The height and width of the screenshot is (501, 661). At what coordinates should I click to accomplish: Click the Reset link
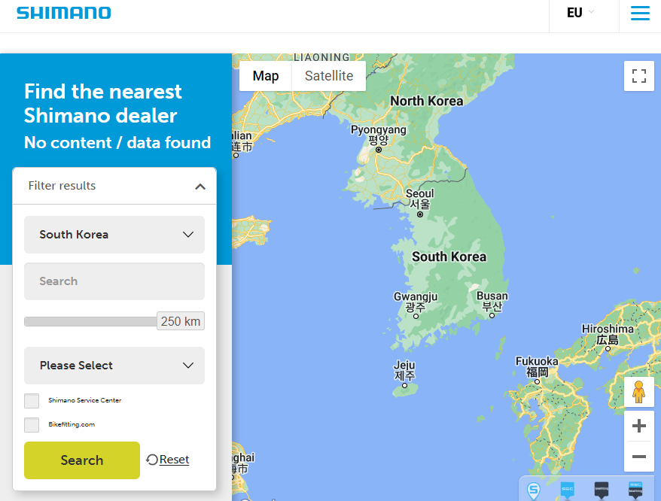tap(174, 460)
